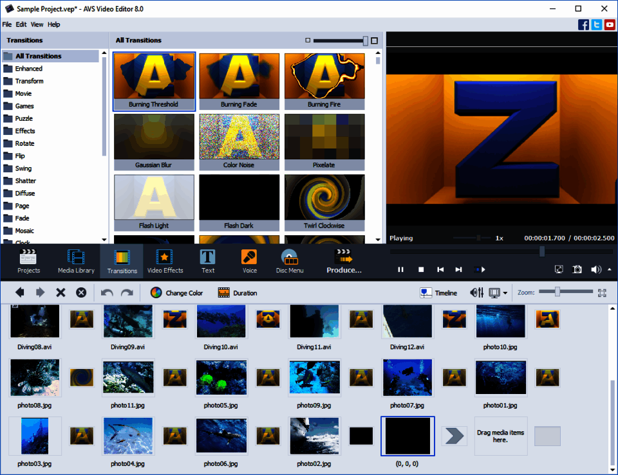Viewport: 618px width, 475px height.
Task: Open the Duration settings
Action: click(x=238, y=292)
